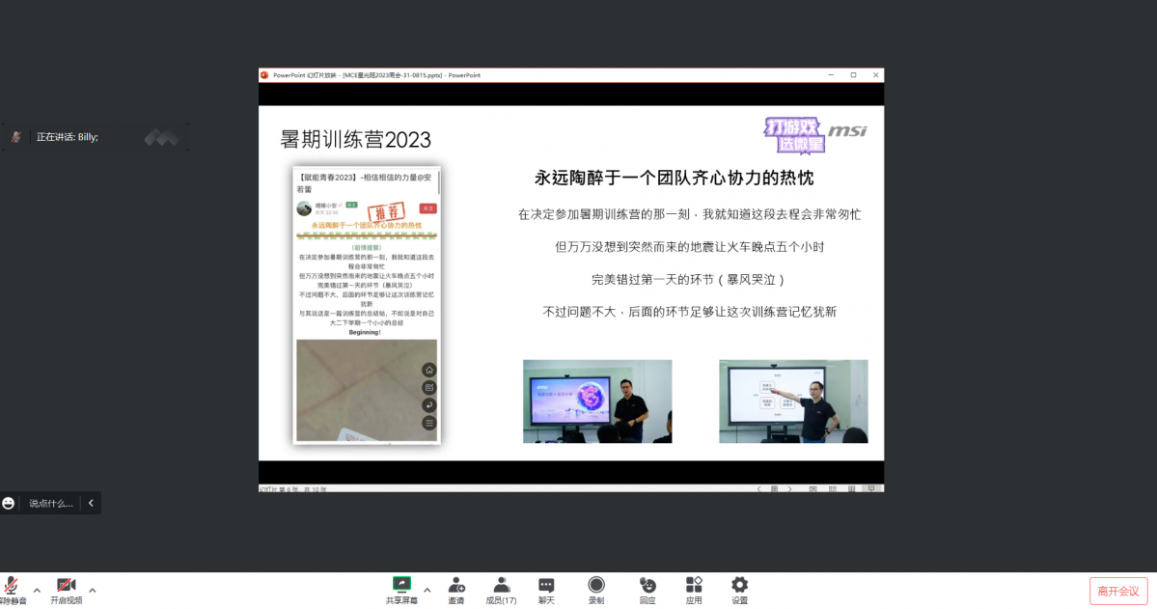Turn on camera with 开启视频
This screenshot has width=1157, height=609.
[x=66, y=587]
